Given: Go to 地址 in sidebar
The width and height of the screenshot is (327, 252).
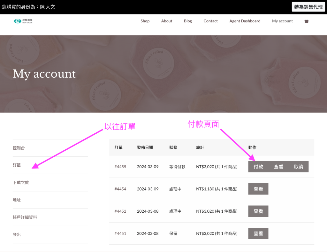Looking at the screenshot, I should pyautogui.click(x=17, y=200).
